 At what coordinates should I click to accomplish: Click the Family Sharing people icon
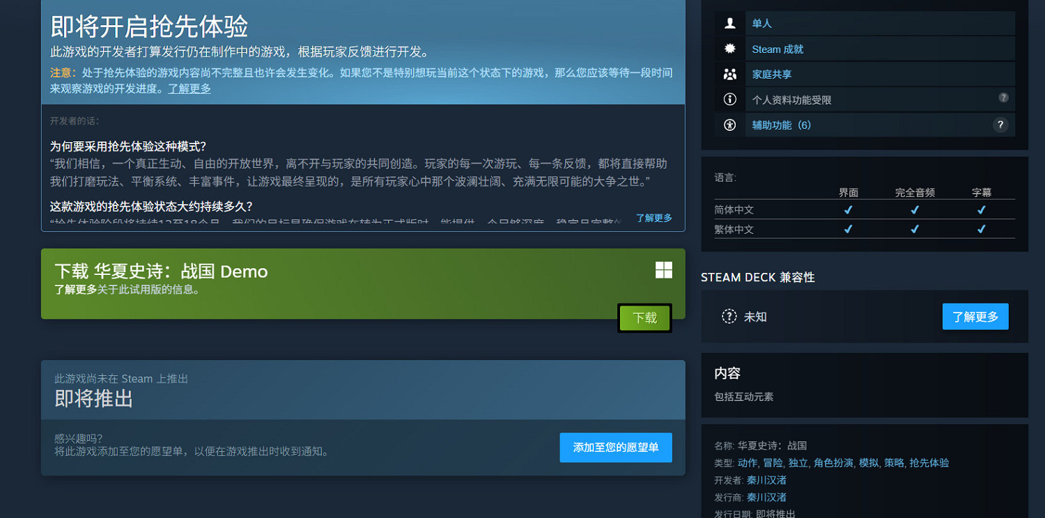(x=729, y=74)
